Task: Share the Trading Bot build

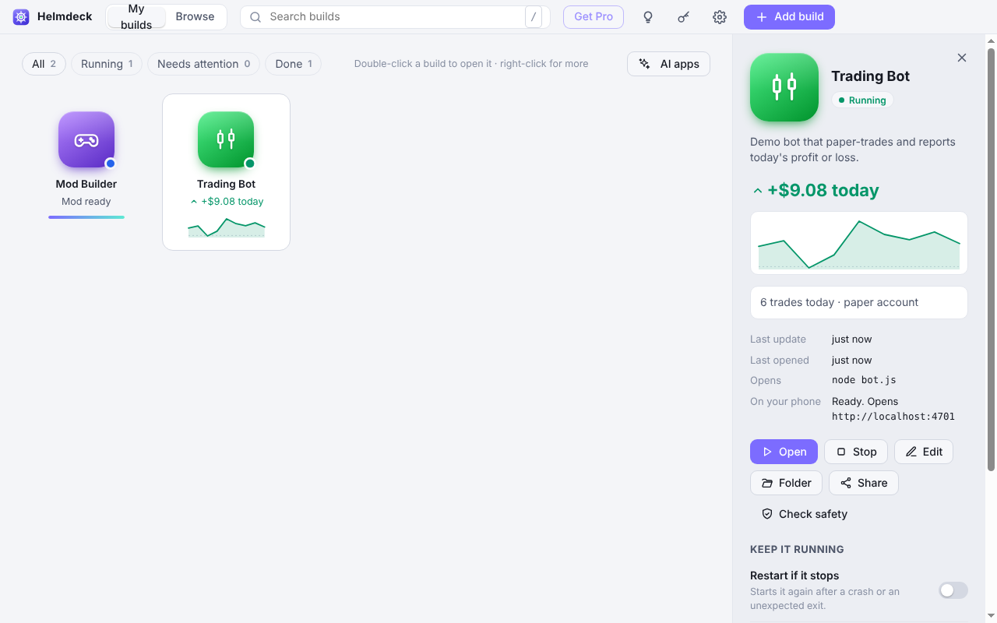Action: [864, 483]
